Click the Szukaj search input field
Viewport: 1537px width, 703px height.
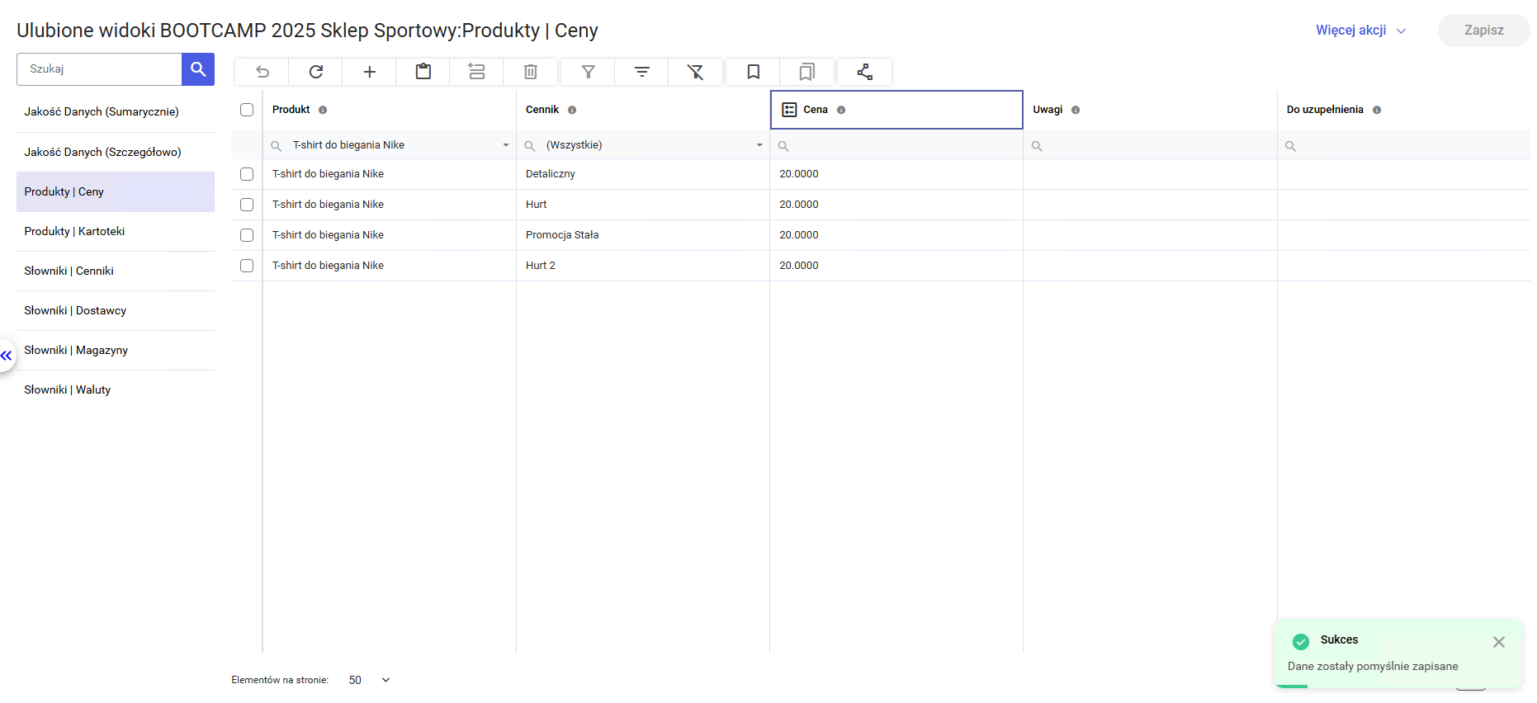tap(99, 69)
